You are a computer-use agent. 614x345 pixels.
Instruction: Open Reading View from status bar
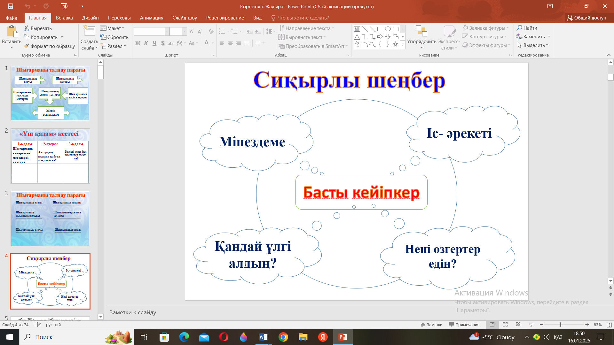coord(518,325)
